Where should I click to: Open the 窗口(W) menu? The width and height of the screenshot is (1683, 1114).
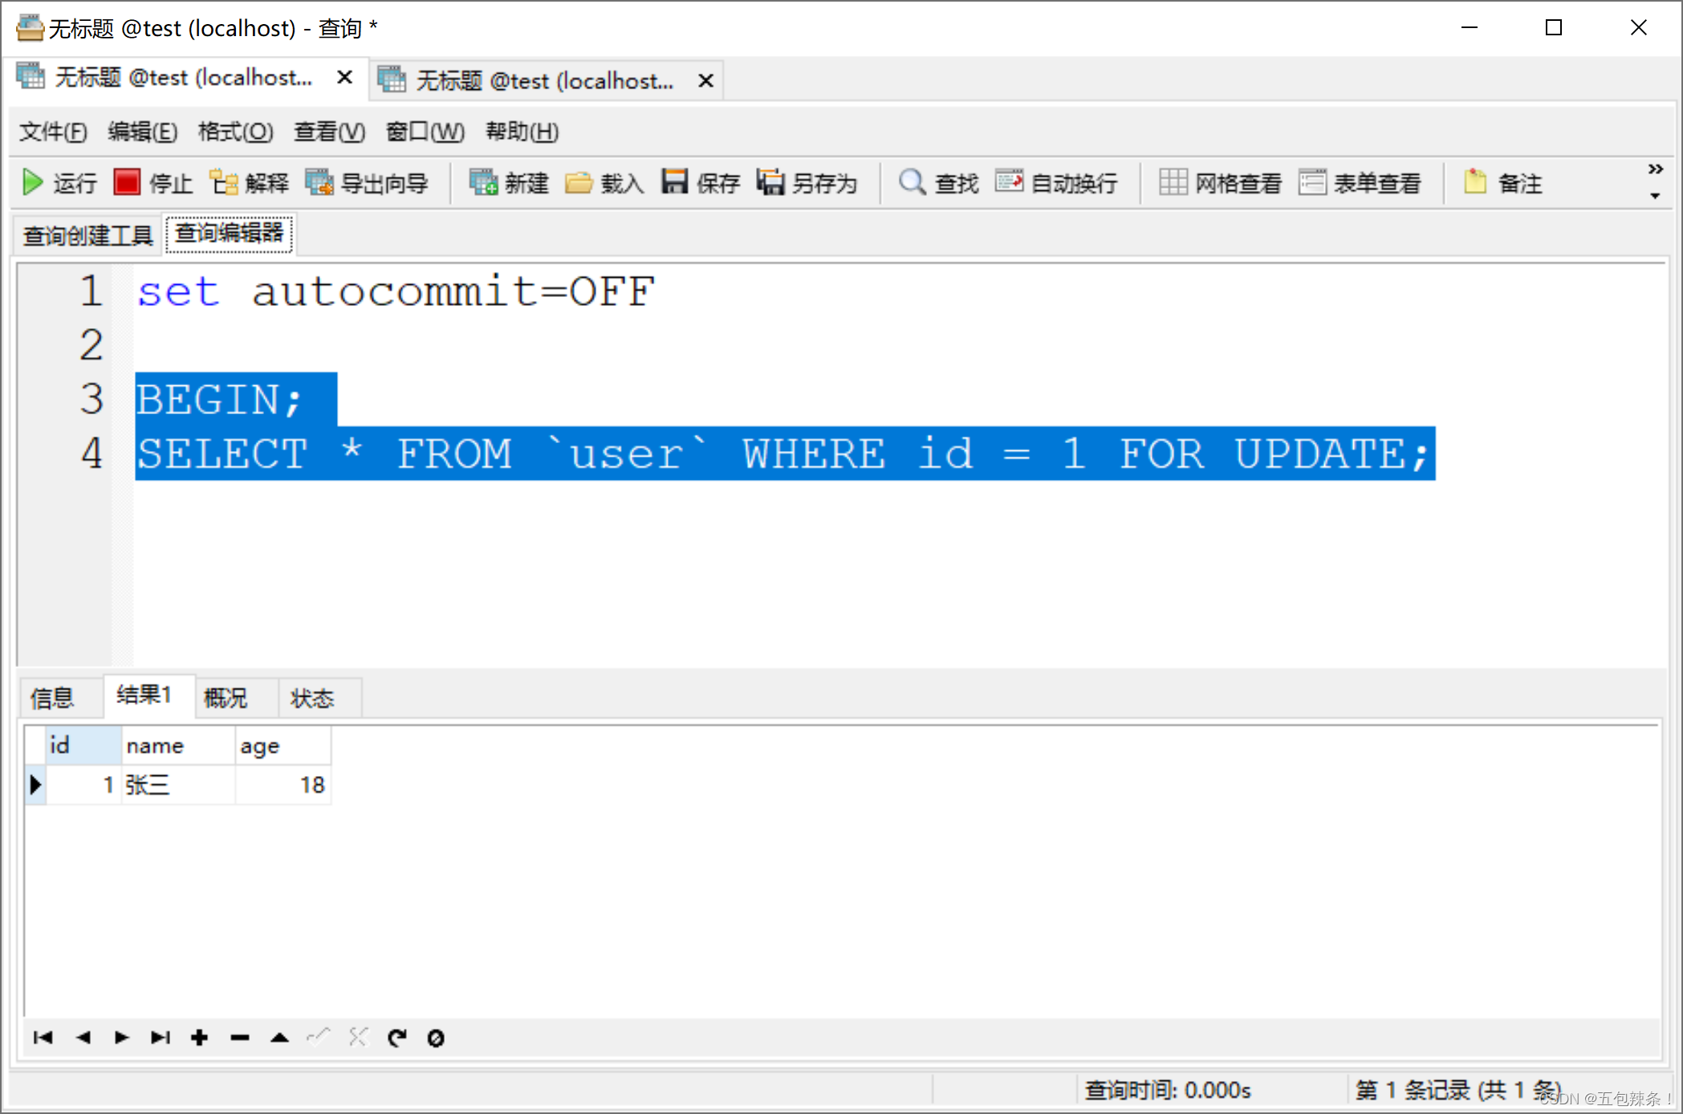(425, 132)
